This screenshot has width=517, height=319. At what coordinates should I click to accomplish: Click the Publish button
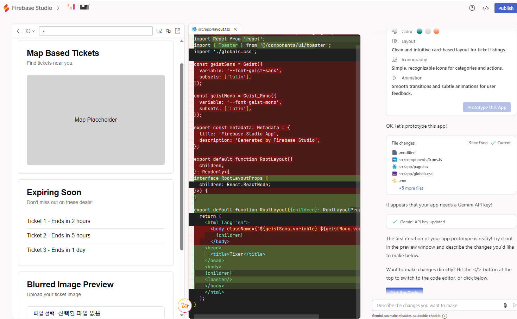pyautogui.click(x=506, y=8)
